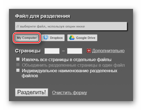
Task: Check Индивидуальное наименование разделенных файлов
Action: 18,70
